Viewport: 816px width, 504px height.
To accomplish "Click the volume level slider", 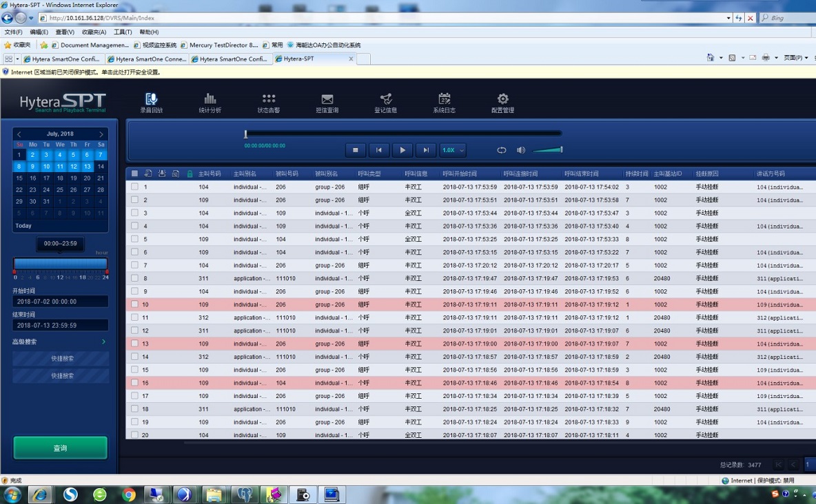I will click(x=547, y=150).
